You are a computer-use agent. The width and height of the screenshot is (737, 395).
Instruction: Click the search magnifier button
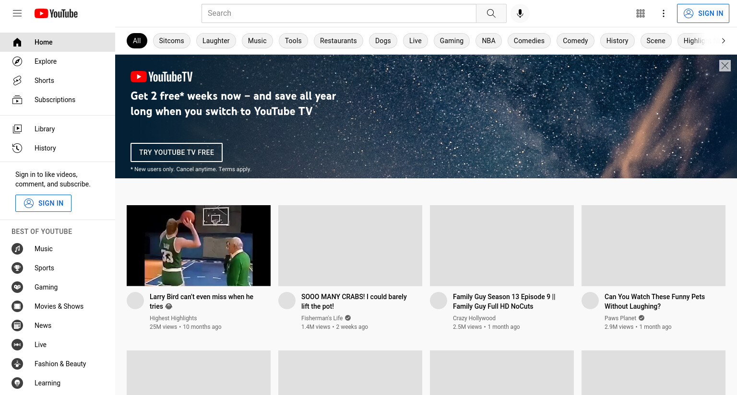click(x=491, y=13)
